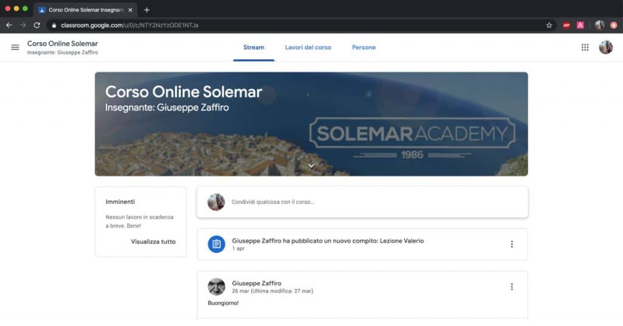Image resolution: width=623 pixels, height=326 pixels.
Task: Reload the current page
Action: (x=37, y=25)
